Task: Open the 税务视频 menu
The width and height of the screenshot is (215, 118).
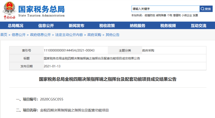Action: click(168, 26)
